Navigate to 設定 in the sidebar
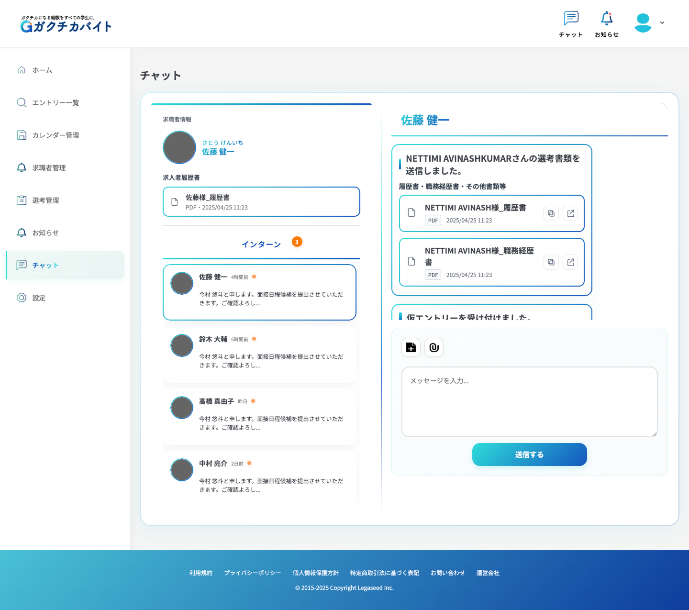The height and width of the screenshot is (610, 689). pos(39,298)
